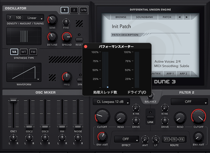Click the oscillator FINE tuning knob

(x=67, y=22)
